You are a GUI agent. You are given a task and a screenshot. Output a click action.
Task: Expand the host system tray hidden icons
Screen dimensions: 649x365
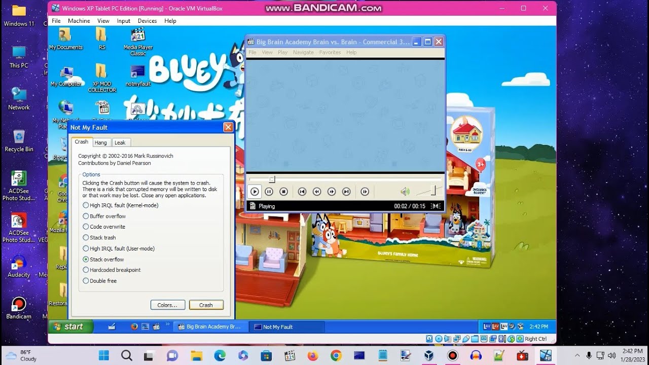(x=577, y=355)
